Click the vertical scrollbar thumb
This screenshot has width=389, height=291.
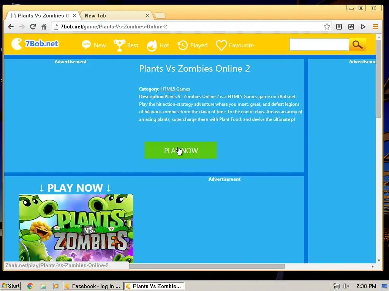click(x=379, y=79)
